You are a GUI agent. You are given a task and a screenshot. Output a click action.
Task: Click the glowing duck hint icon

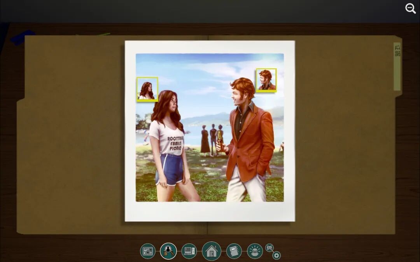coord(255,251)
